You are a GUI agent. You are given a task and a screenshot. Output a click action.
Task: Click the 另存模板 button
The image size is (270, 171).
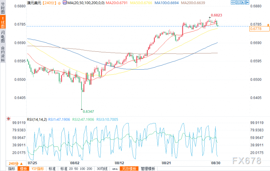tap(129, 169)
